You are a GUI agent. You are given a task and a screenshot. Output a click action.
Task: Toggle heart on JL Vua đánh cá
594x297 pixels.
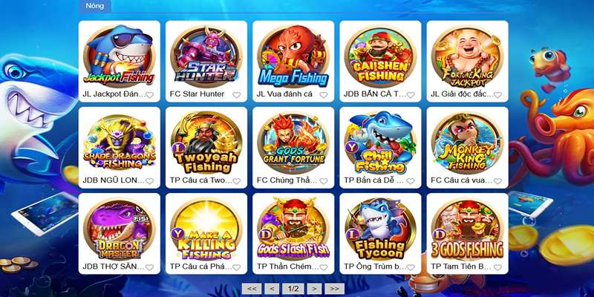point(324,95)
